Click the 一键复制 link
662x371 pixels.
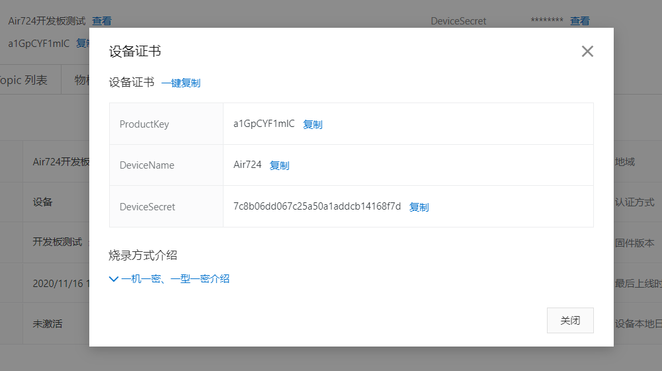(x=181, y=83)
